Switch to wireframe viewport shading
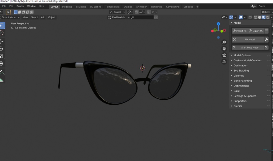Image resolution: width=273 pixels, height=161 pixels. 255,17
